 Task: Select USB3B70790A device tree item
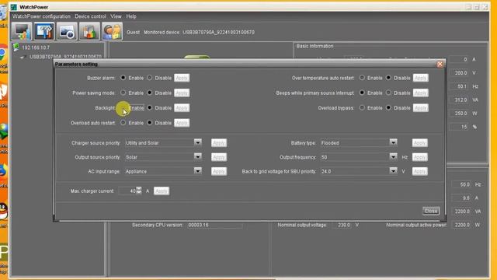coord(65,57)
